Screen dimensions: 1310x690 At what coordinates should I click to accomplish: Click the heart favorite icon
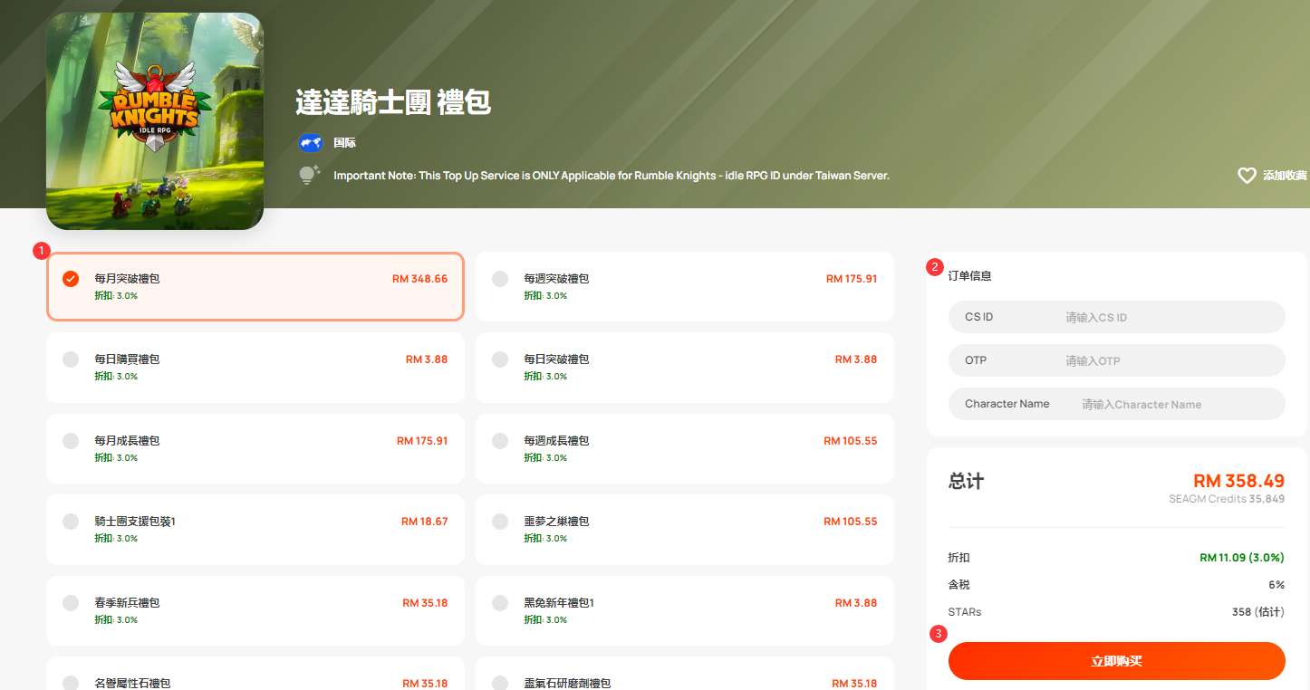1247,176
